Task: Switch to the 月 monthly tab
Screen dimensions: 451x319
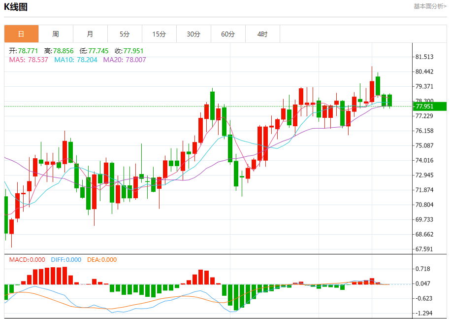Action: (x=90, y=34)
